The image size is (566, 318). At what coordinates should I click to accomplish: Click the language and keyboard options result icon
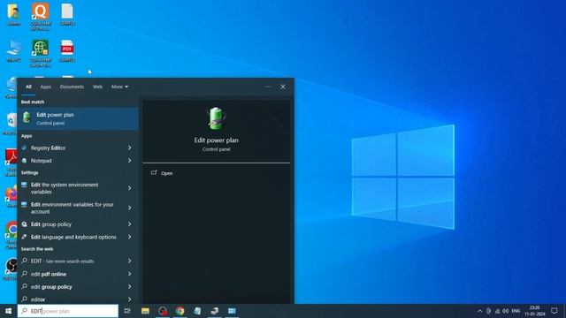24,237
